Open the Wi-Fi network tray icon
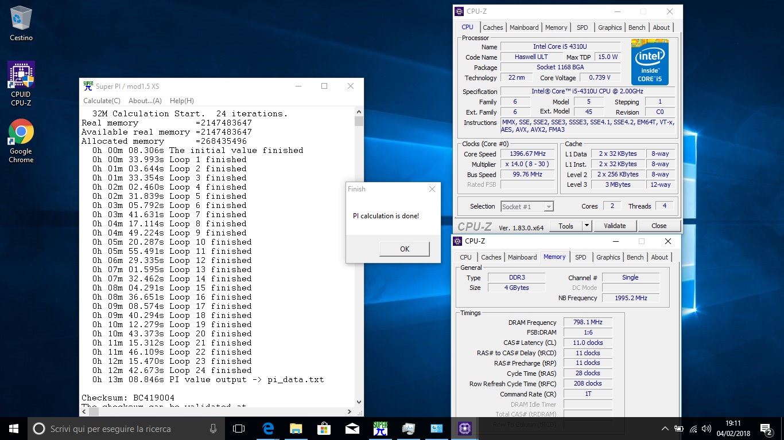 (693, 429)
